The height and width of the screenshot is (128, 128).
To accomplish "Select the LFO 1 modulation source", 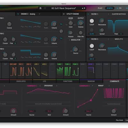I will coord(36,70).
